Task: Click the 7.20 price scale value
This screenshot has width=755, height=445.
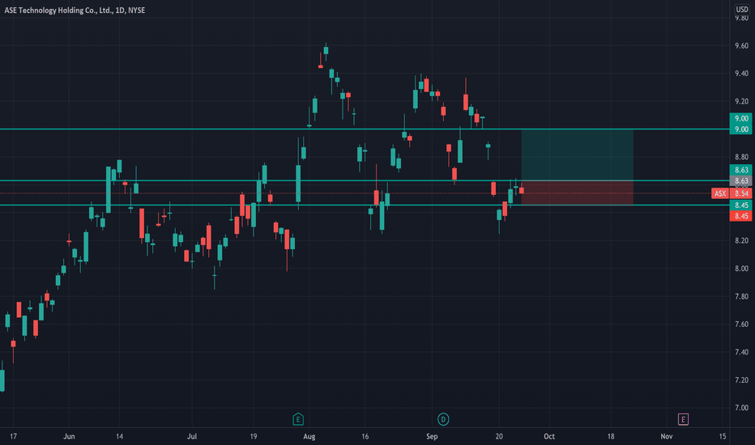Action: point(741,380)
